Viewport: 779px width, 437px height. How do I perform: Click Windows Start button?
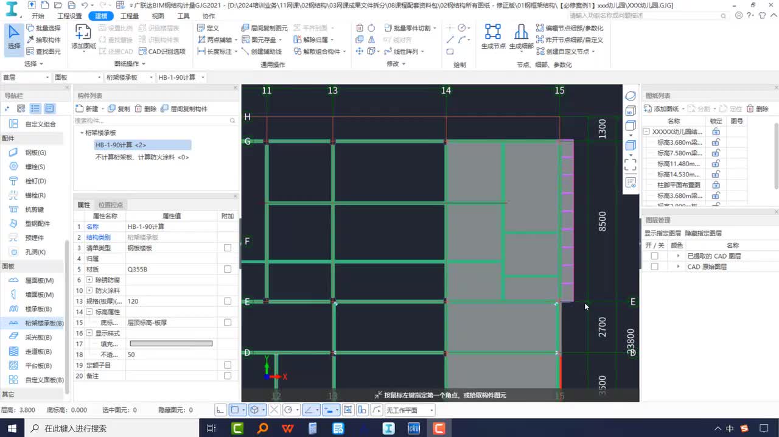pyautogui.click(x=12, y=428)
